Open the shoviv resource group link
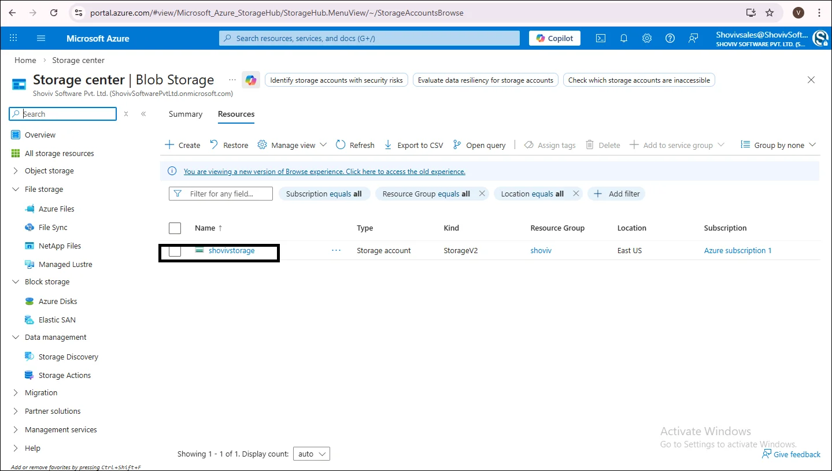Image resolution: width=832 pixels, height=471 pixels. click(x=541, y=250)
